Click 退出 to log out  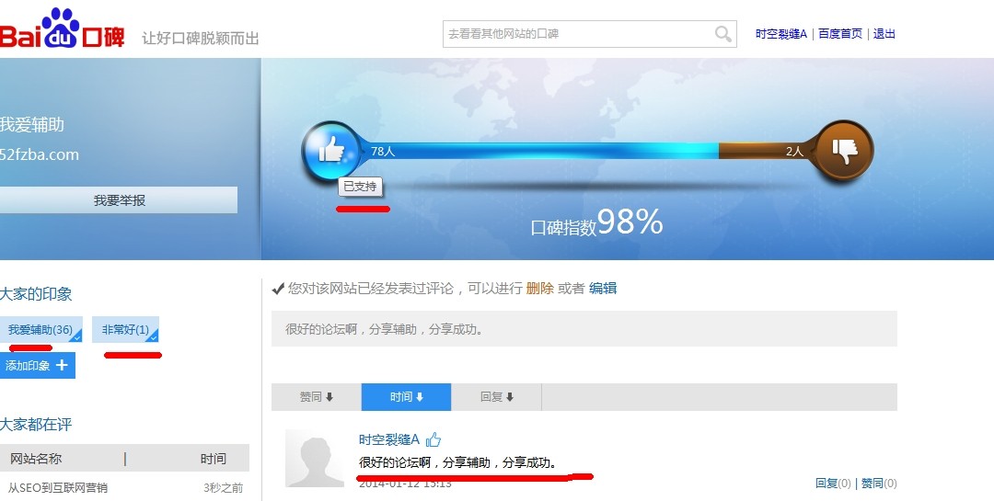(884, 34)
